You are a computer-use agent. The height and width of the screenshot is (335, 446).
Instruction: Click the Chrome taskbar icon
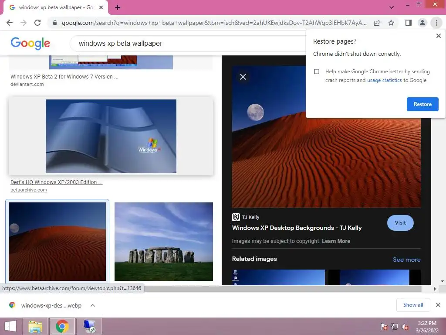[62, 326]
